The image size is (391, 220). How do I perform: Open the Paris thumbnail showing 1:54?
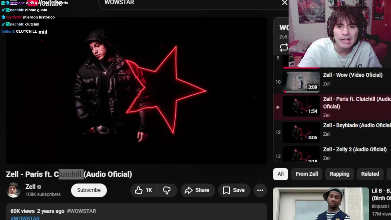(x=301, y=106)
